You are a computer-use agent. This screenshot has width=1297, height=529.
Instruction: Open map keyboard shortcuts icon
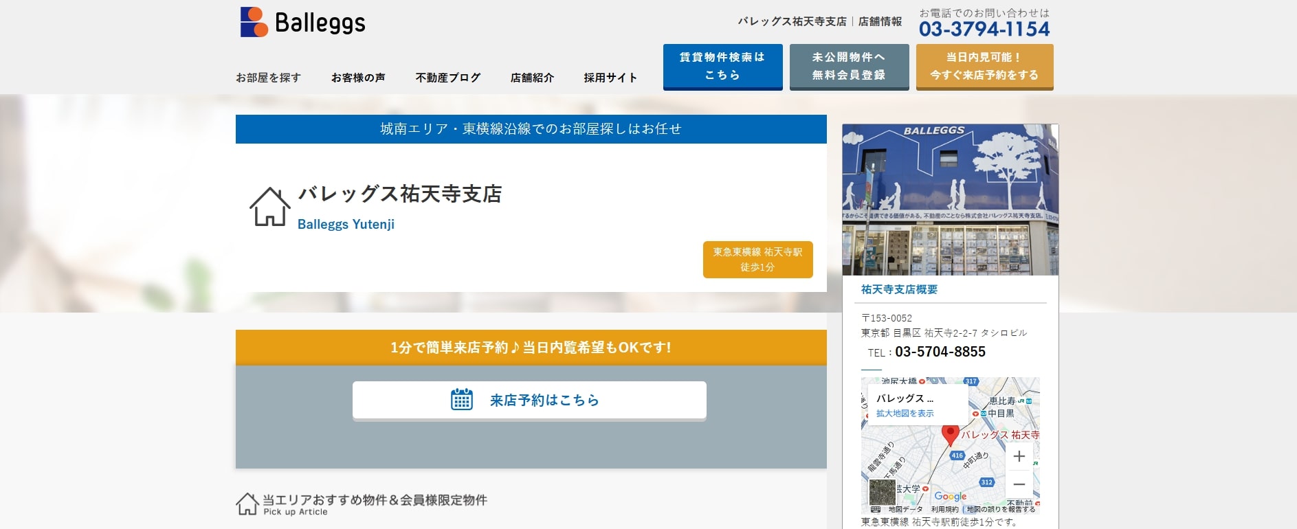[875, 509]
